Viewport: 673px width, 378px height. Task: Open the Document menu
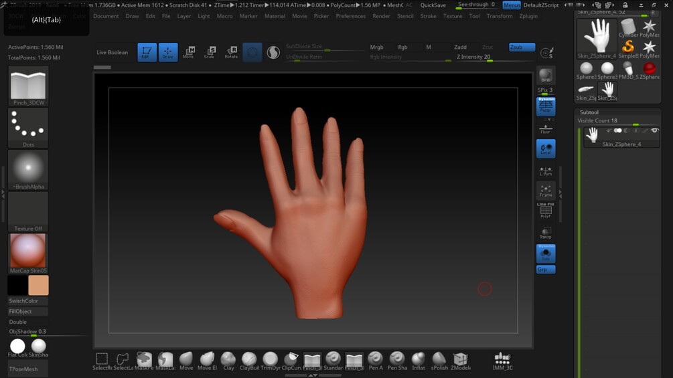(x=106, y=16)
